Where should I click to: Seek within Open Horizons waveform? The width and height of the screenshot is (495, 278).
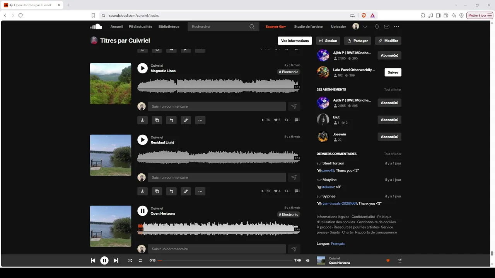pyautogui.click(x=218, y=228)
